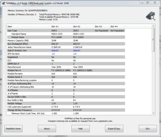Viewport: 161px width, 137px height.
Task: Click Export/Copy button
Action: coord(114,128)
